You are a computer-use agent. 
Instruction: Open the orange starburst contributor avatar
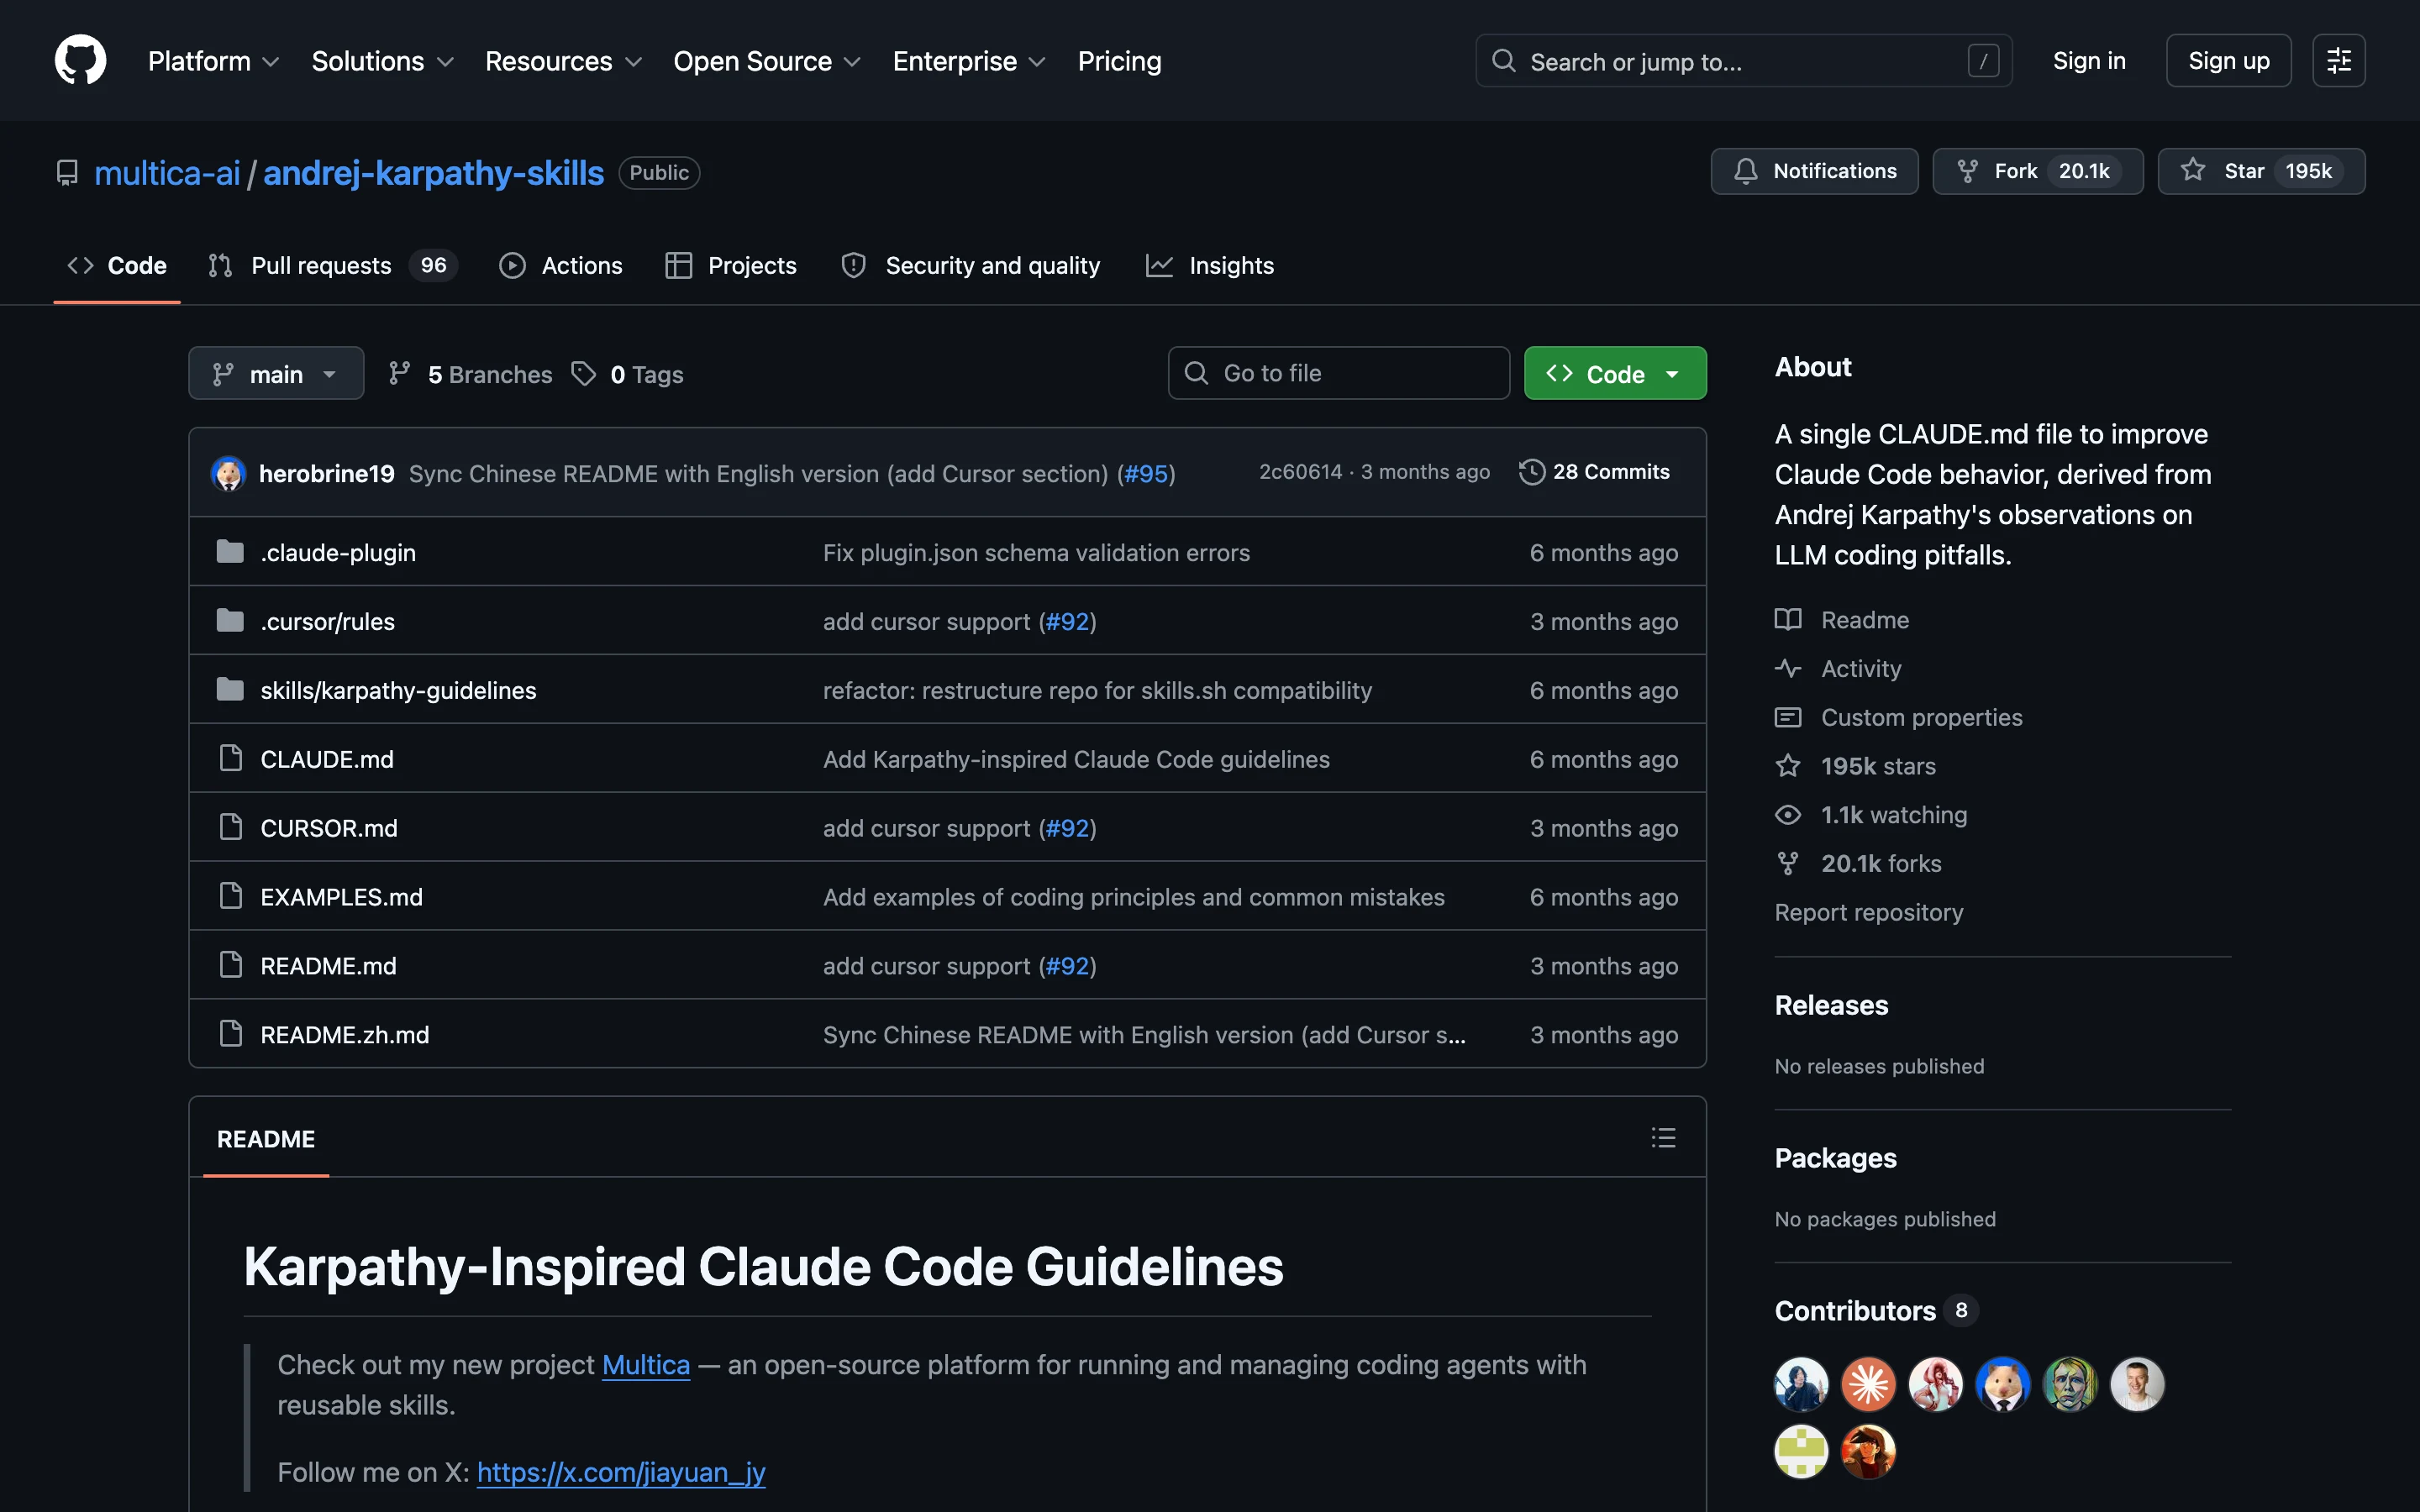pyautogui.click(x=1868, y=1384)
